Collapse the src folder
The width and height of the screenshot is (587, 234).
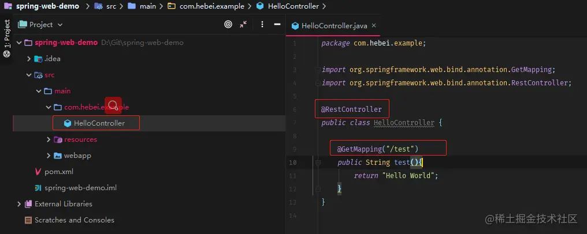[x=29, y=75]
